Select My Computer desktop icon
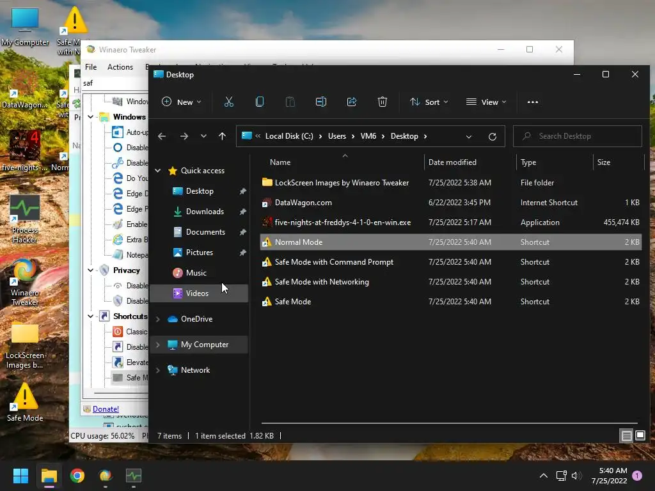 [x=25, y=27]
